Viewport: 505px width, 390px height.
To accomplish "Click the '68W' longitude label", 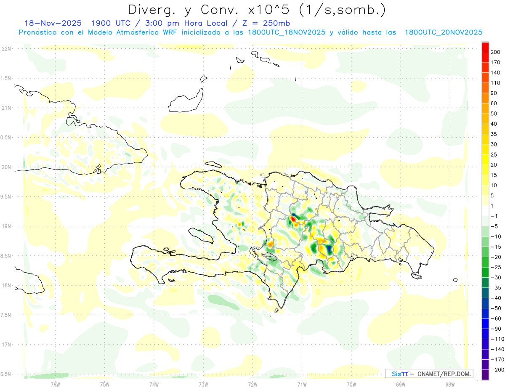I will 450,384.
